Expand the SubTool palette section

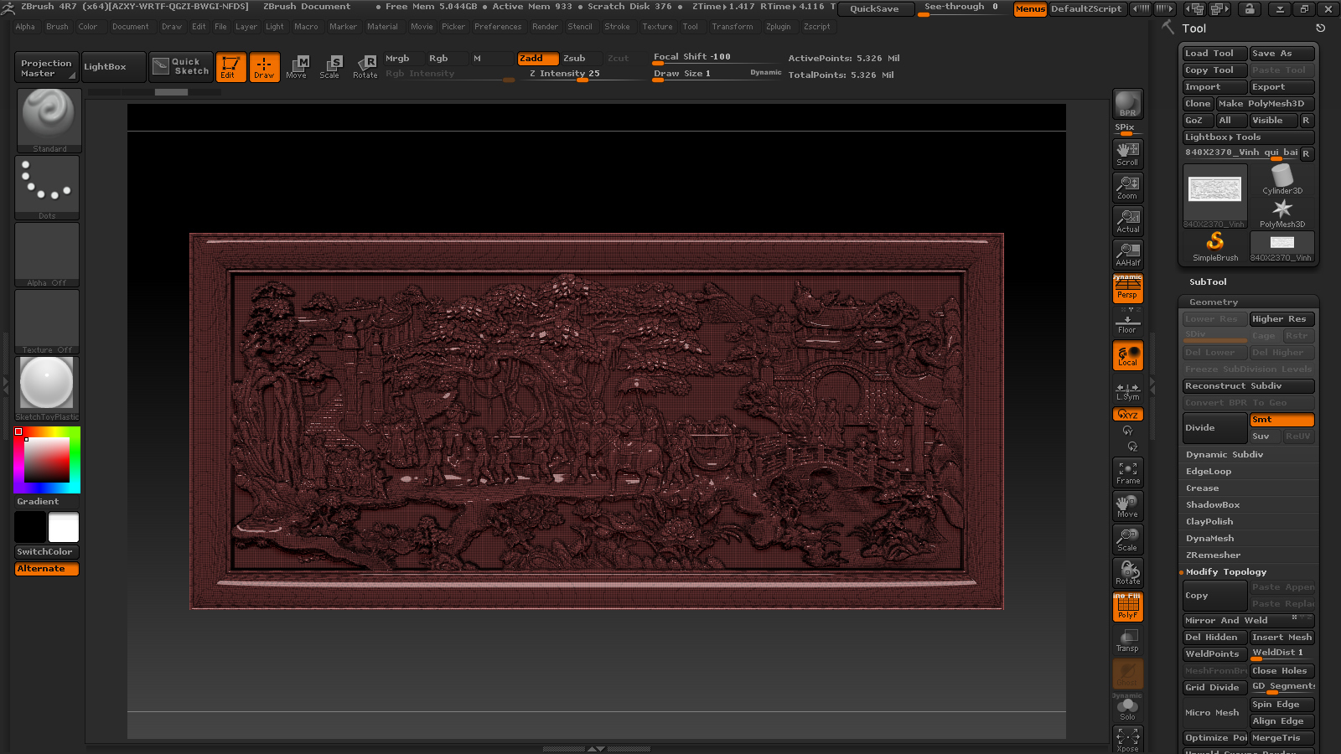[x=1208, y=282]
